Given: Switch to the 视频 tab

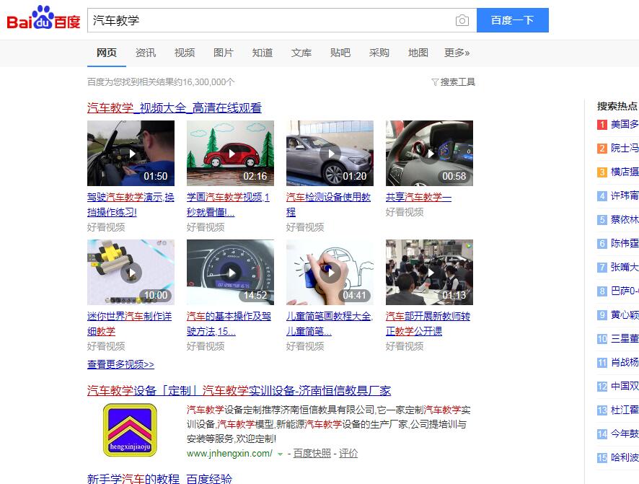Looking at the screenshot, I should pos(185,53).
